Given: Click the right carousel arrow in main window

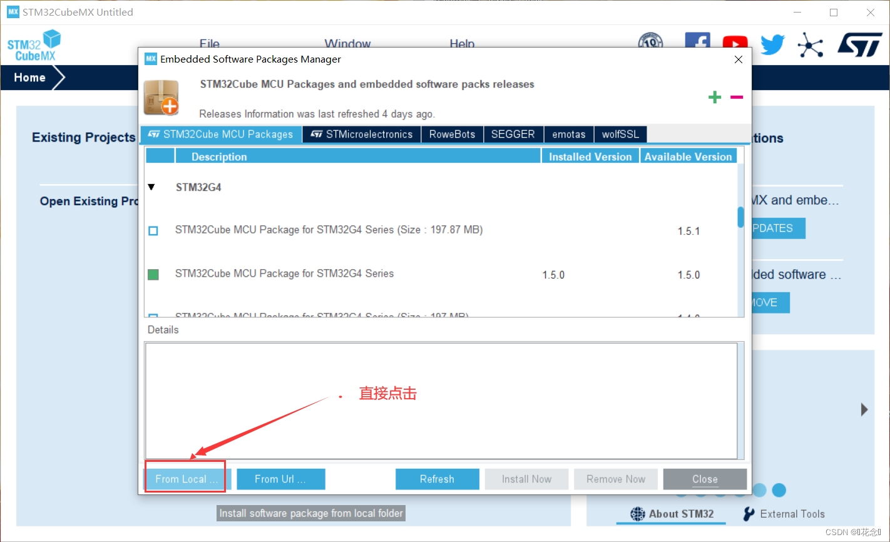Looking at the screenshot, I should coord(864,409).
